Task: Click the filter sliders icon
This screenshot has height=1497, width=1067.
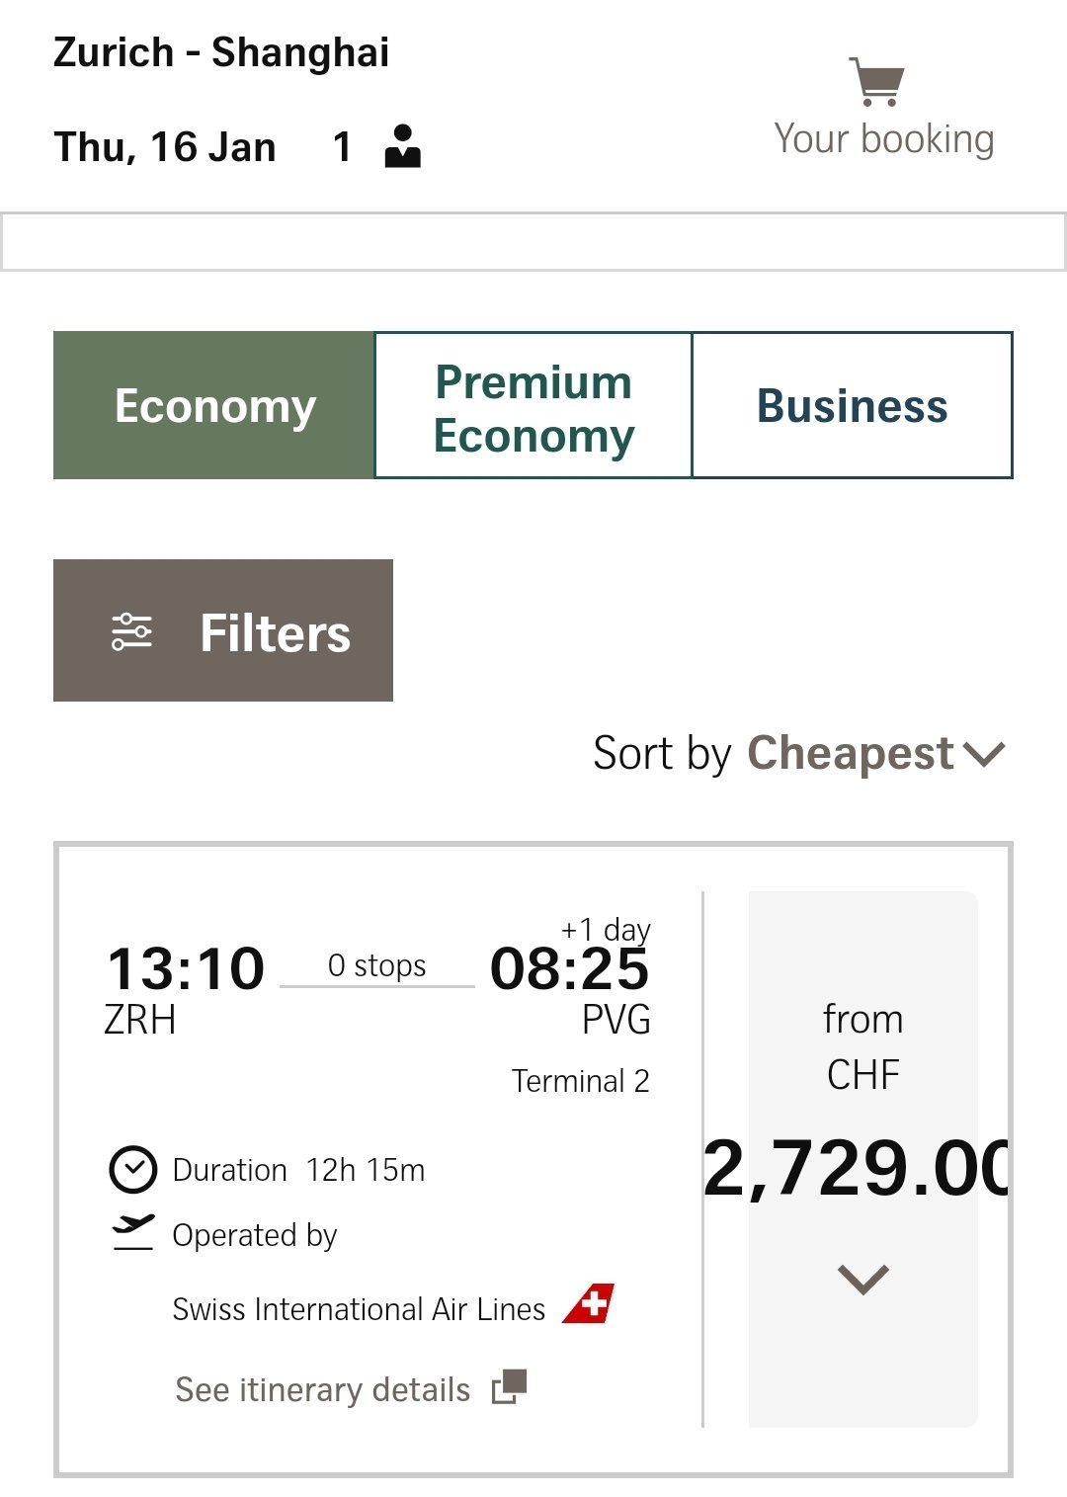Action: click(x=131, y=631)
